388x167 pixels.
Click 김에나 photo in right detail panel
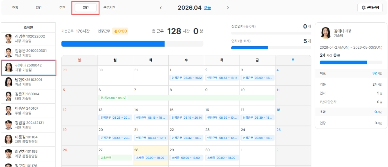pyautogui.click(x=326, y=33)
